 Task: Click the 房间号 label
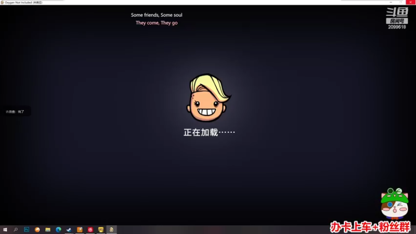(x=397, y=21)
